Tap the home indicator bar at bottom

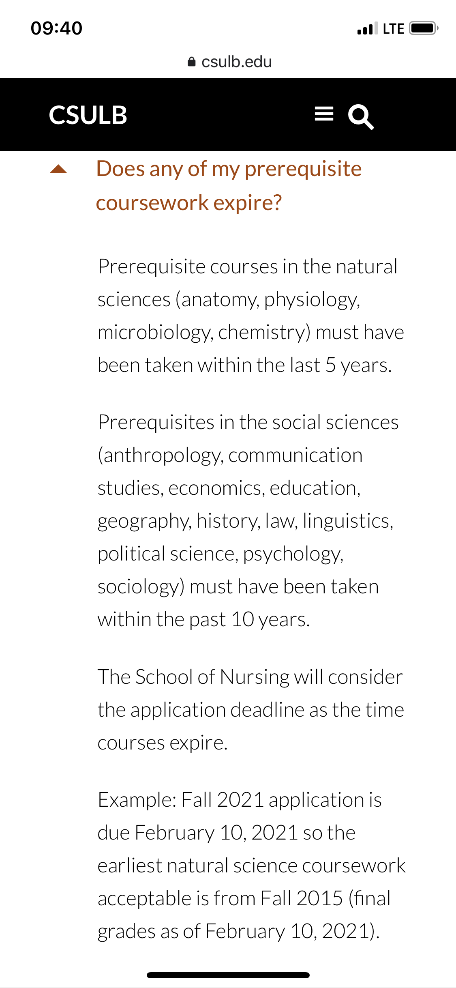228,975
